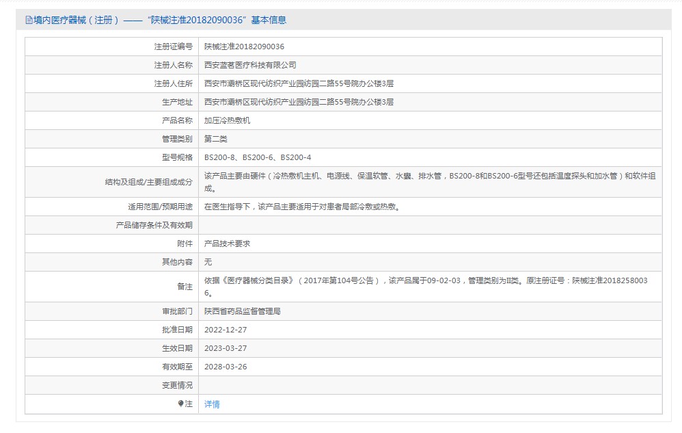Click the 注册人住所 label
This screenshot has width=682, height=433.
pyautogui.click(x=173, y=83)
